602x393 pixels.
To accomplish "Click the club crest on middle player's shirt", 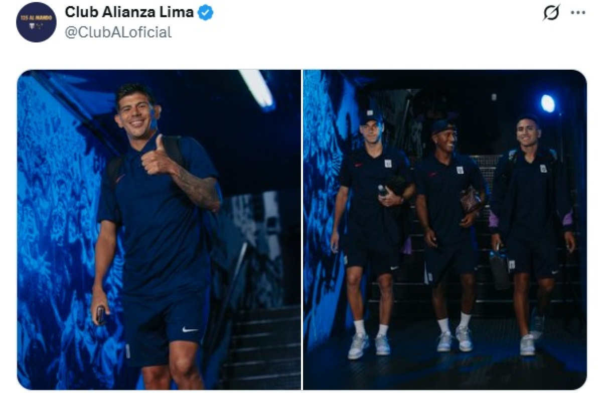I will pyautogui.click(x=460, y=170).
